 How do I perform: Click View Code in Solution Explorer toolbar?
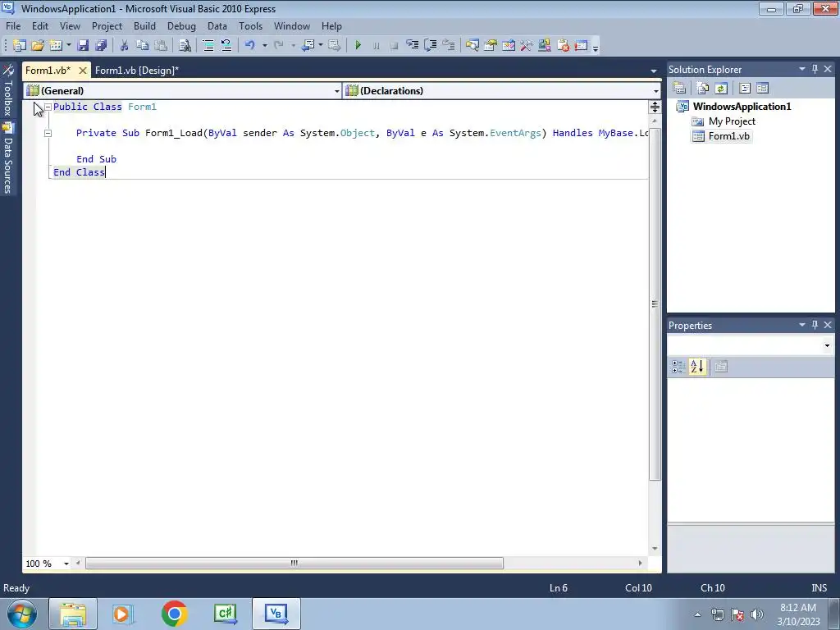[x=745, y=89]
